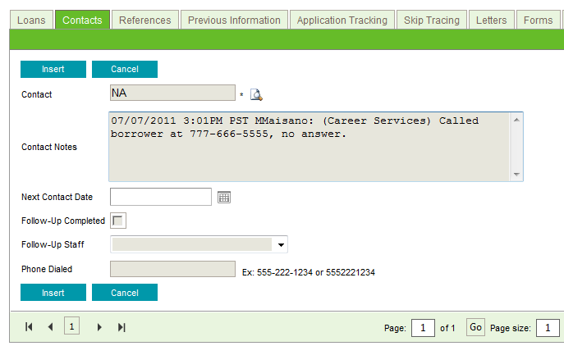The width and height of the screenshot is (564, 346).
Task: Expand the Follow-Up Staff dropdown
Action: click(x=281, y=244)
